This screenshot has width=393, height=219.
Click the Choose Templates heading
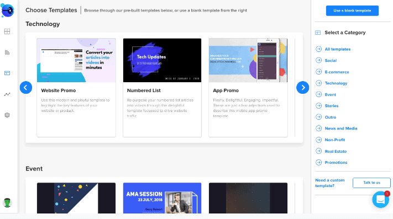(x=51, y=10)
